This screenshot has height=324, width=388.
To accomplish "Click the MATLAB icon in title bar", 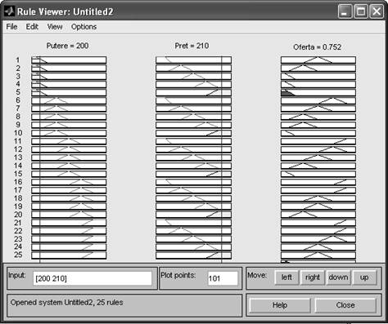I will tap(10, 11).
